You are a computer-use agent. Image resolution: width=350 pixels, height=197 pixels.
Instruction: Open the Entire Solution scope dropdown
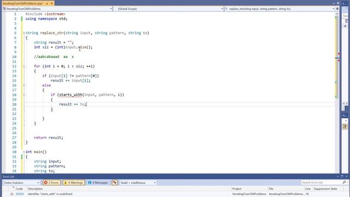(x=21, y=183)
